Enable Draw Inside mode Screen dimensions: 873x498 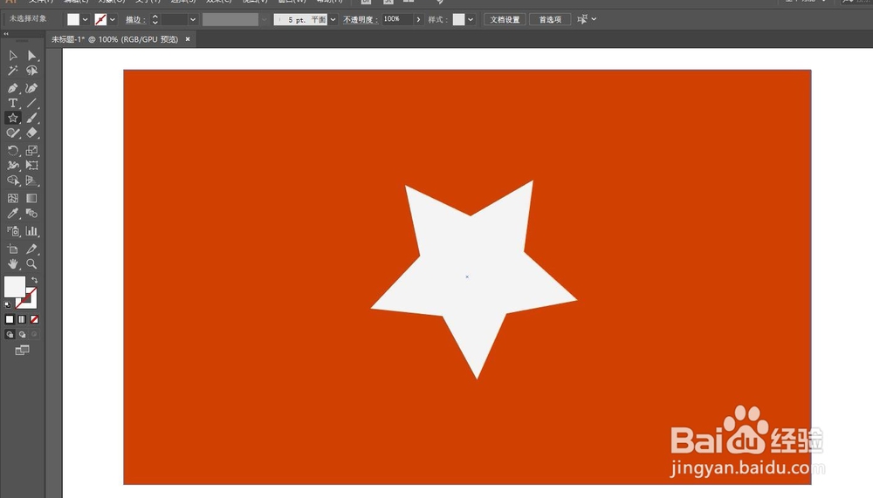35,334
